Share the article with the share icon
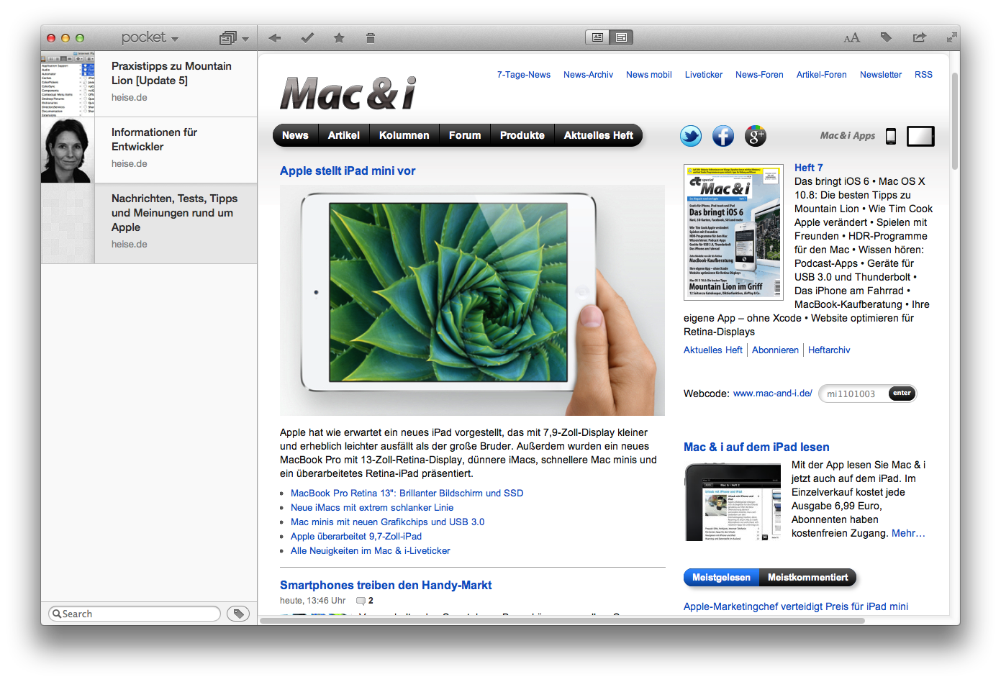 coord(919,37)
